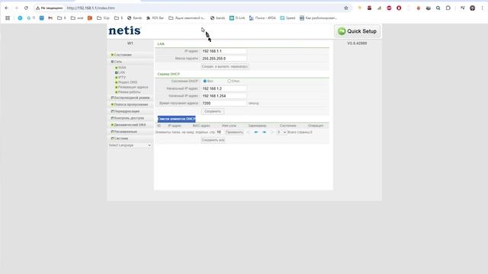Click the lease time field 7200

pos(223,104)
